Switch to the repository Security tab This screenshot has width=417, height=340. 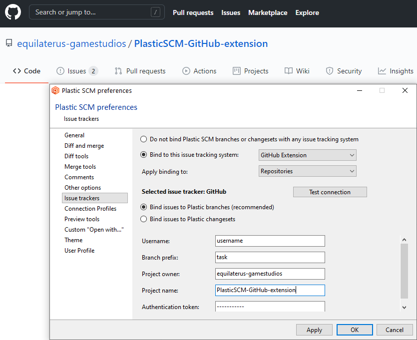point(344,71)
